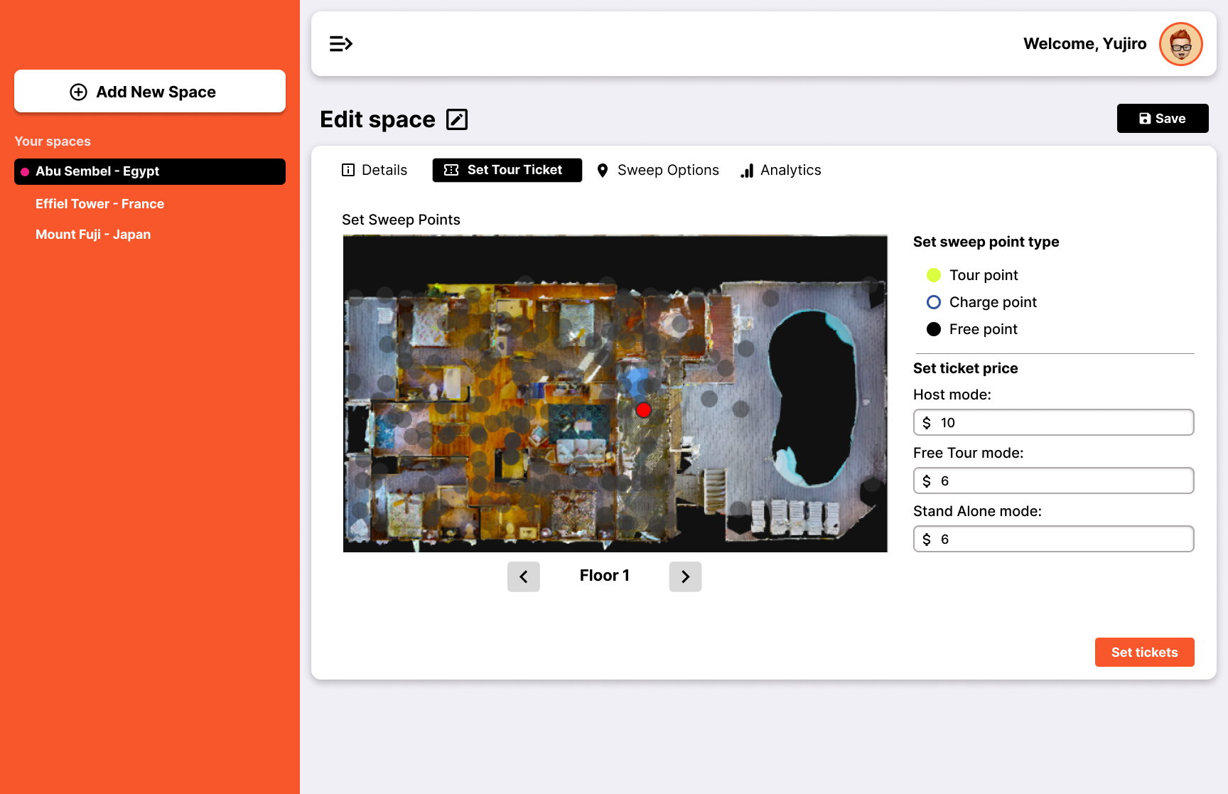Viewport: 1228px width, 794px height.
Task: Go to previous floor with left chevron
Action: click(x=524, y=576)
